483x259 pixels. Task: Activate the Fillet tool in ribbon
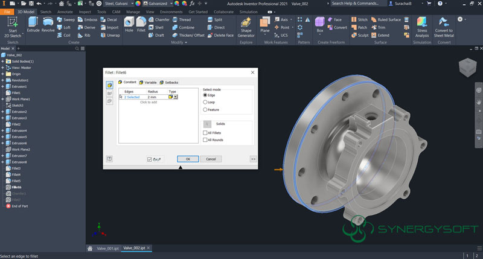[x=141, y=25]
